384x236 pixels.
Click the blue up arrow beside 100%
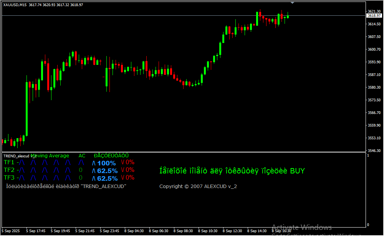click(x=94, y=163)
